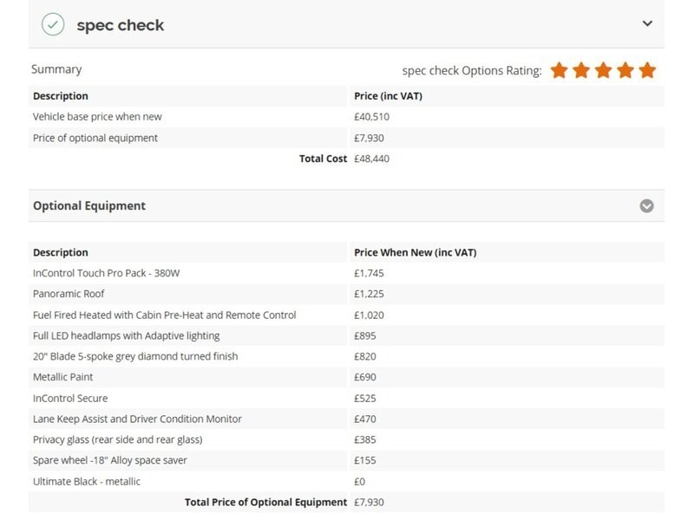Screen dimensions: 694x520
Task: Click the Total Cost £48,440 value
Action: [x=371, y=159]
